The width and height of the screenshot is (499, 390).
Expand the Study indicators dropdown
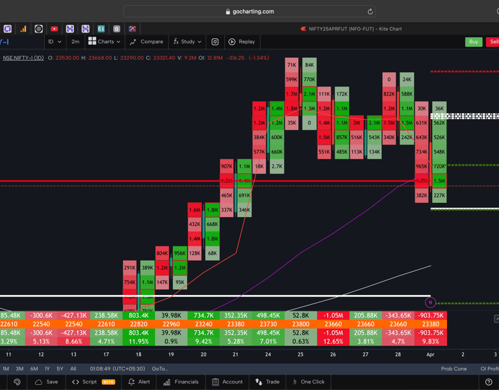click(187, 42)
